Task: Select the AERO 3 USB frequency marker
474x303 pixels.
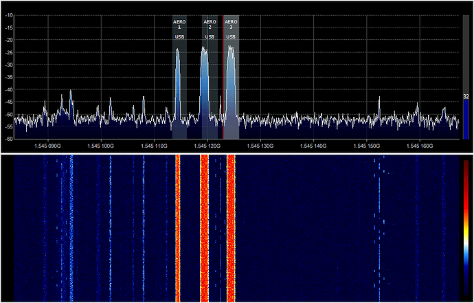Action: pyautogui.click(x=232, y=77)
